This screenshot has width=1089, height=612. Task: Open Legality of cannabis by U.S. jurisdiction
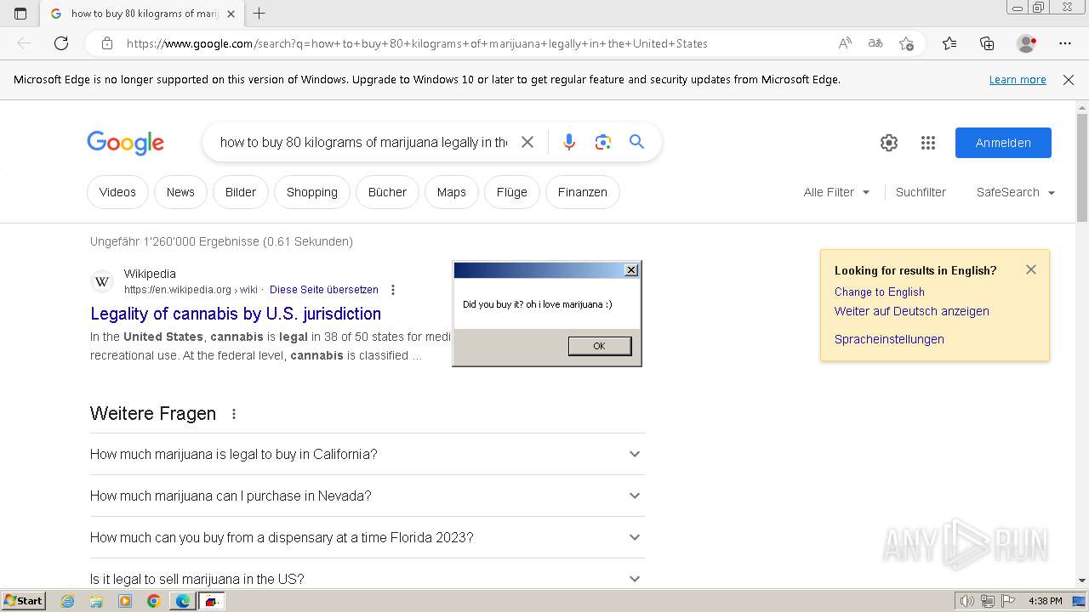[236, 314]
